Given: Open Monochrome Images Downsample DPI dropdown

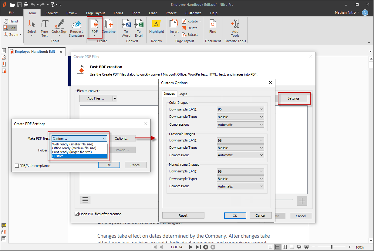Looking at the screenshot, I should (x=241, y=171).
